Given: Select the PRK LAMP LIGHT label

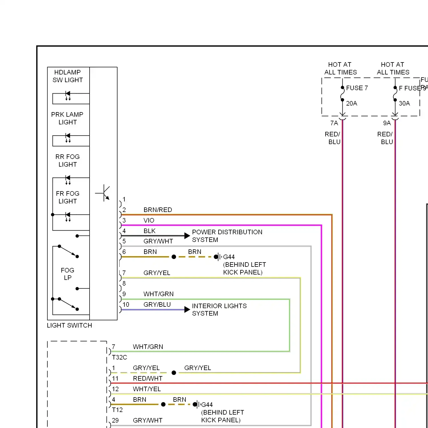Looking at the screenshot, I should 67,118.
